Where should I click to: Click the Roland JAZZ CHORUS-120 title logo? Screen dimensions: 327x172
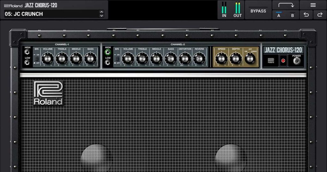[x=31, y=5]
